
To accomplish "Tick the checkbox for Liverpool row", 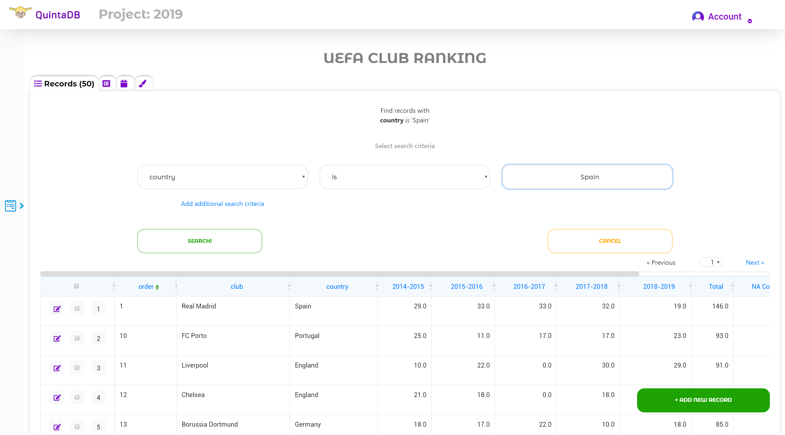I will click(x=77, y=368).
